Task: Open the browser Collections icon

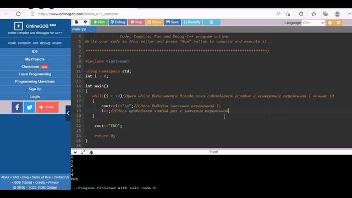Action: click(325, 14)
